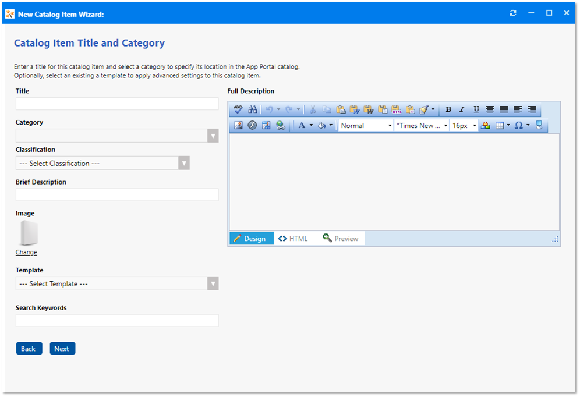Paste content as HTML
Screen dimensions: 580x397
(x=397, y=109)
